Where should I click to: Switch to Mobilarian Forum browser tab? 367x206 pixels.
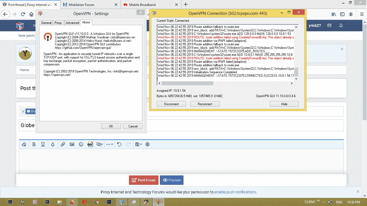tap(90, 5)
